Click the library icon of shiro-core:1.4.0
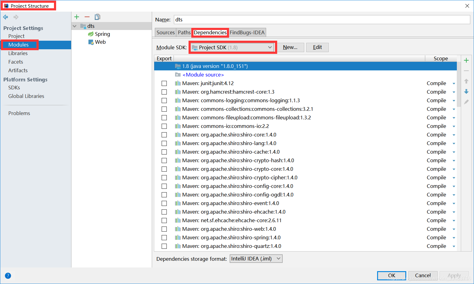This screenshot has height=284, width=474. pos(178,135)
